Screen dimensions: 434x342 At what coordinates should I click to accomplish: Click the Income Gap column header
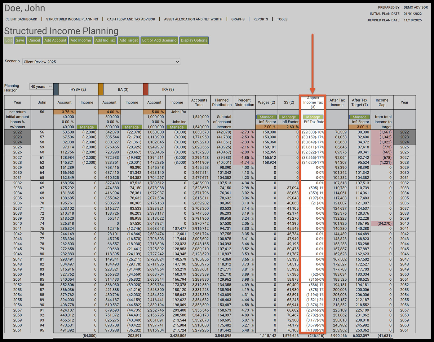[x=382, y=103]
